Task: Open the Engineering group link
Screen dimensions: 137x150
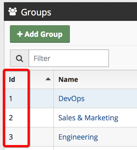Action: (x=78, y=137)
